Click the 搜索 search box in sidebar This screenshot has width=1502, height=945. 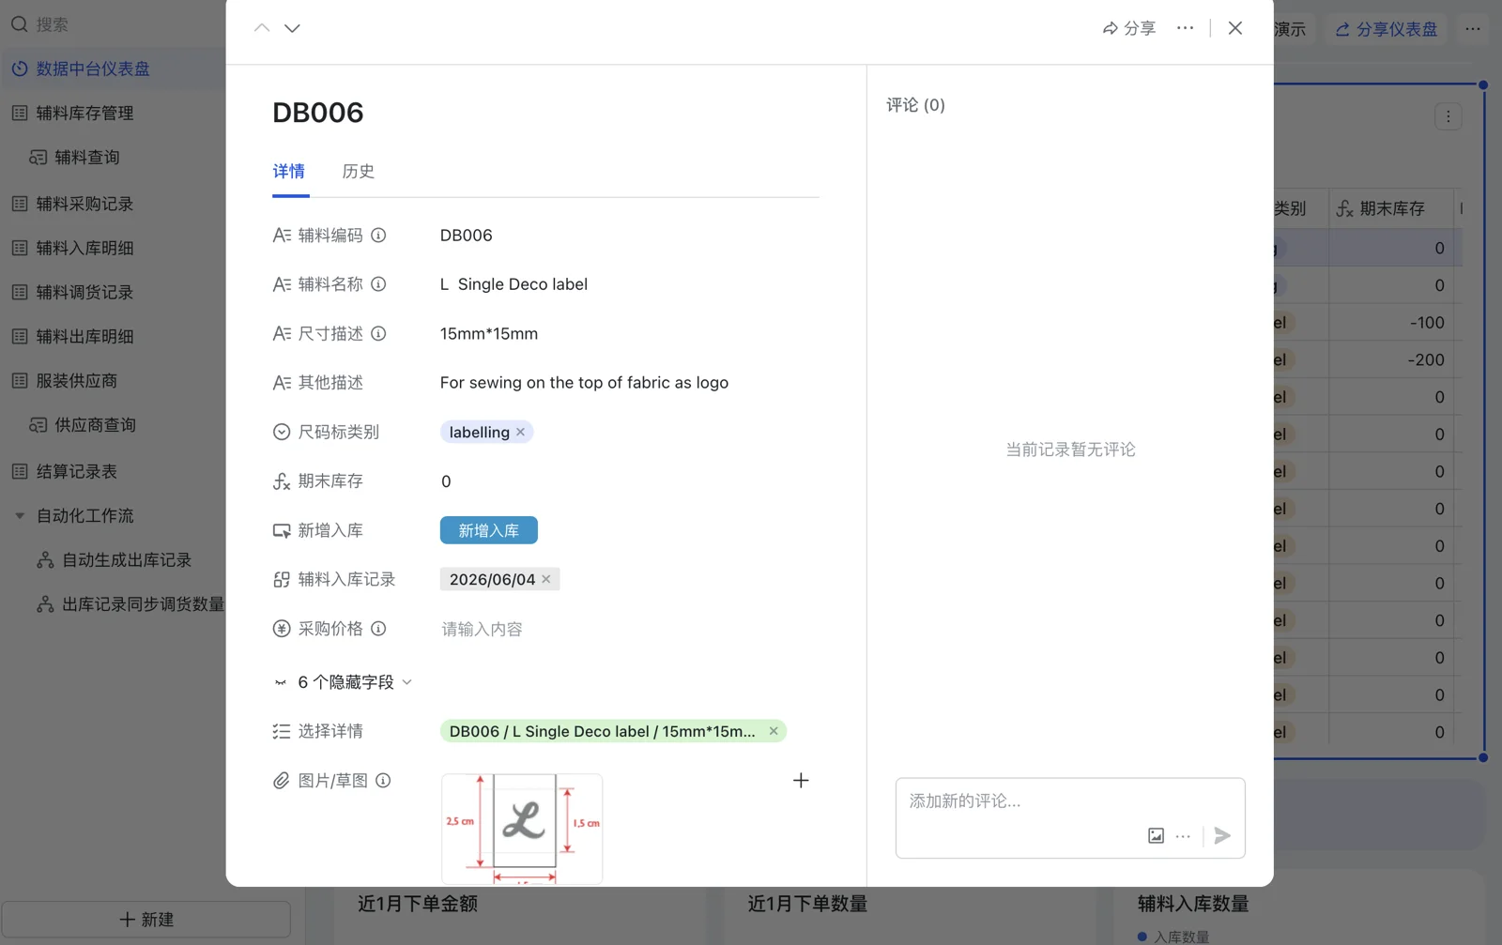point(113,24)
